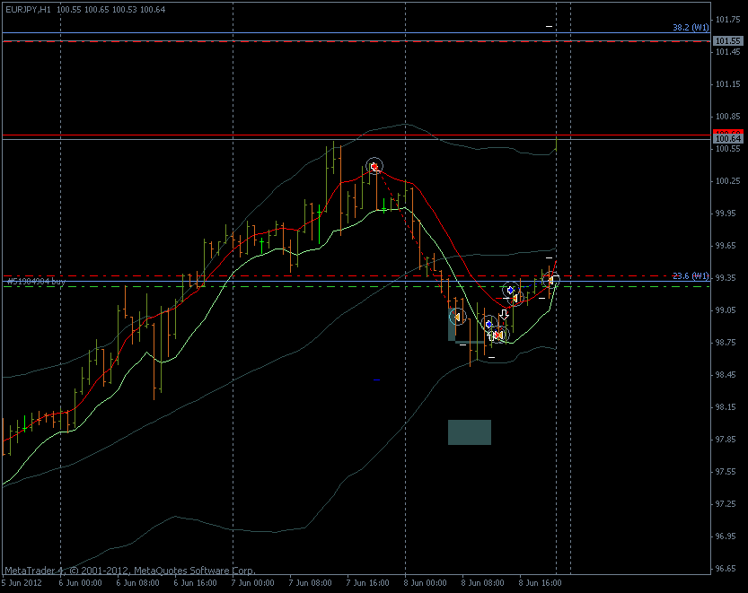The height and width of the screenshot is (593, 748).
Task: Click the EURJPY,H1 chart title
Action: point(28,10)
